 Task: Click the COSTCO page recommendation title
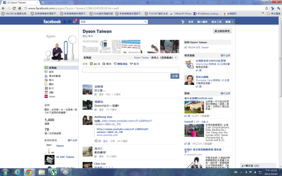pos(211,61)
